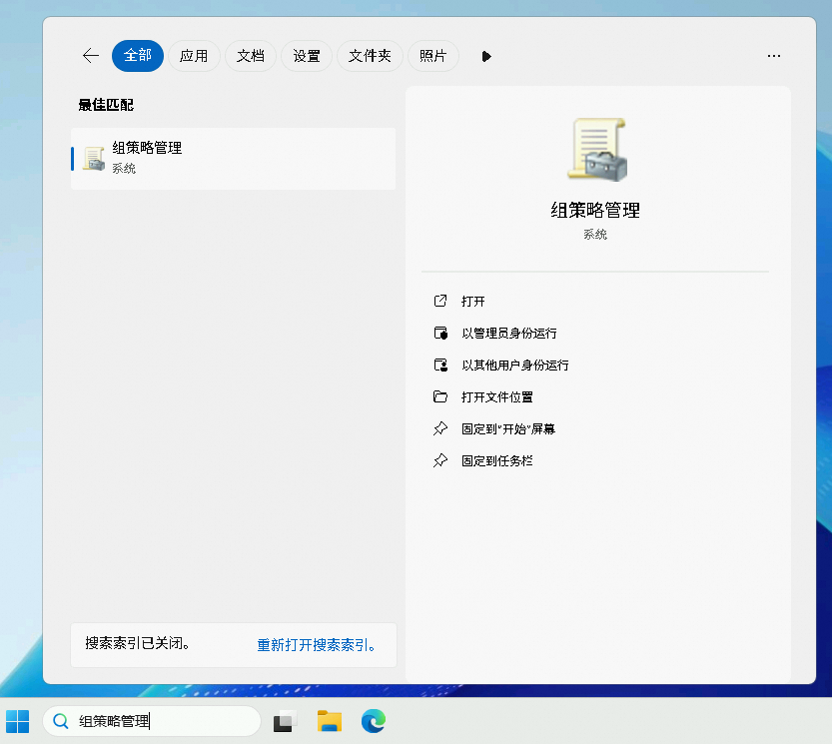Viewport: 832px width, 744px height.
Task: Switch to the 应用 filter tab
Action: [194, 56]
